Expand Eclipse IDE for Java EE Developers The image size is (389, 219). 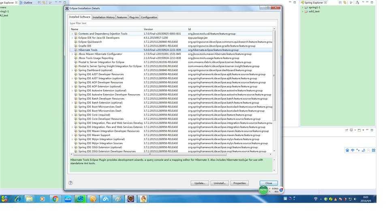click(x=73, y=38)
